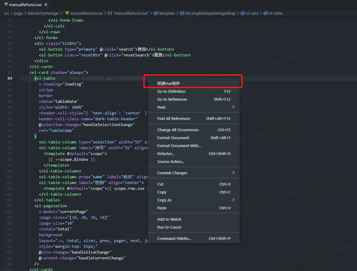The width and height of the screenshot is (357, 271).
Task: Click @selection-change="handleSelectionChange" text
Action: pyautogui.click(x=87, y=125)
